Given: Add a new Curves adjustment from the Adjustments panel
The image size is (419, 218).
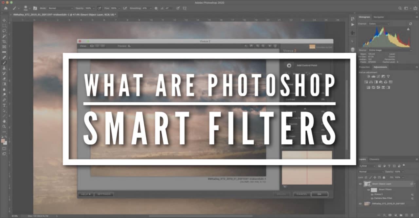Looking at the screenshot, I should click(378, 76).
